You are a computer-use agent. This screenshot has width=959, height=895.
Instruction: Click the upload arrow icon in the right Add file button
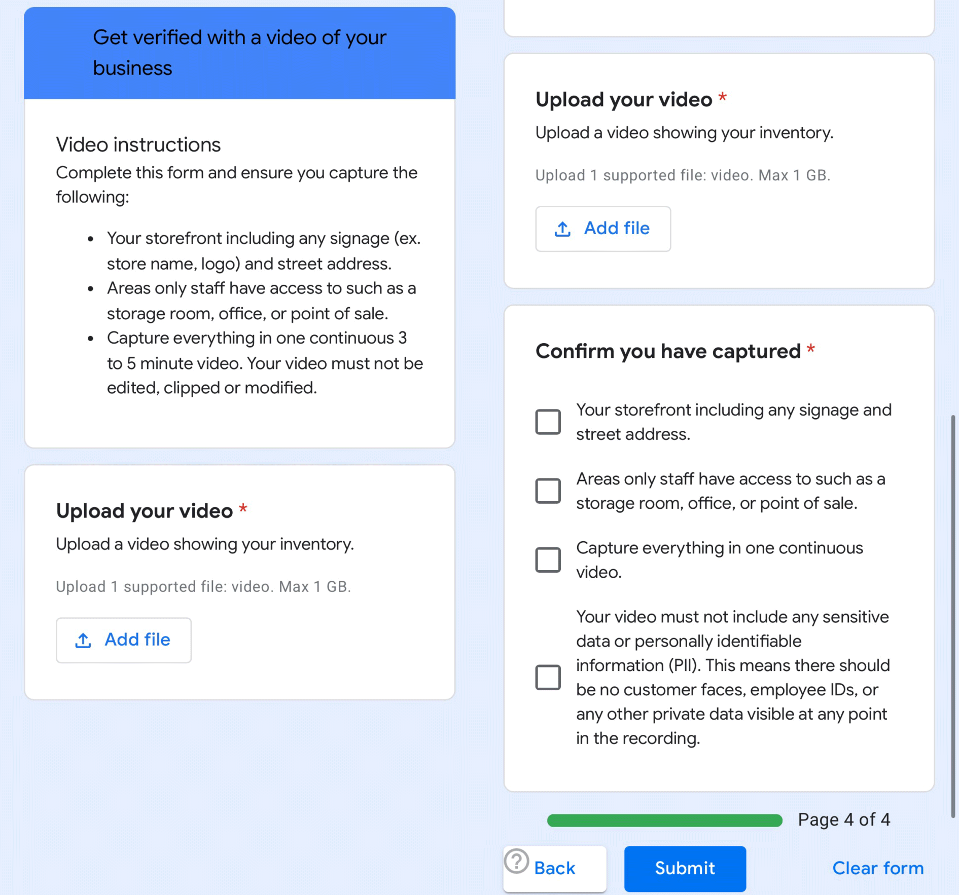[x=562, y=229]
